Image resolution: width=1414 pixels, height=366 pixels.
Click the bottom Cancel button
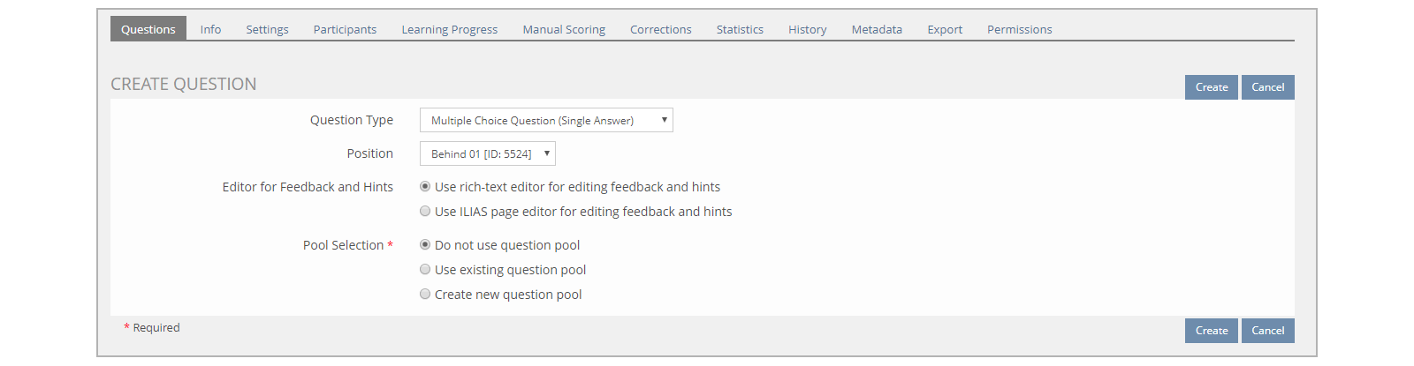coord(1268,331)
